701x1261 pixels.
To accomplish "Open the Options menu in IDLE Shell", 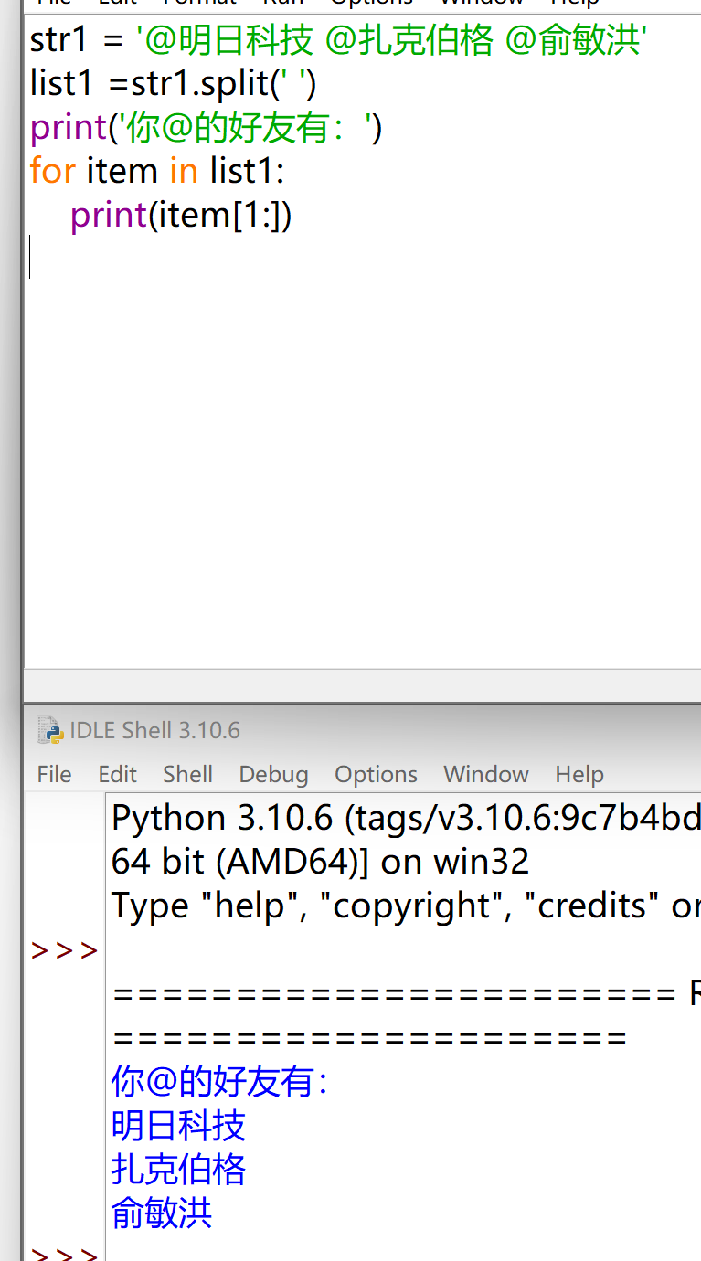I will click(376, 774).
